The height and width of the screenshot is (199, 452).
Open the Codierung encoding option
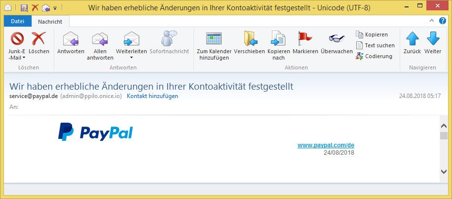pos(374,56)
